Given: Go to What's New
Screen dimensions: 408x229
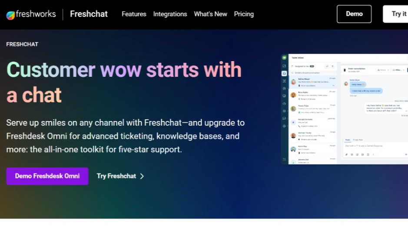Looking at the screenshot, I should [x=210, y=14].
